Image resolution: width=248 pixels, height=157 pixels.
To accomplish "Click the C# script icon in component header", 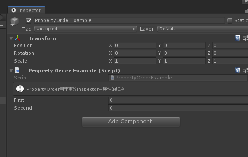I will point(17,70).
